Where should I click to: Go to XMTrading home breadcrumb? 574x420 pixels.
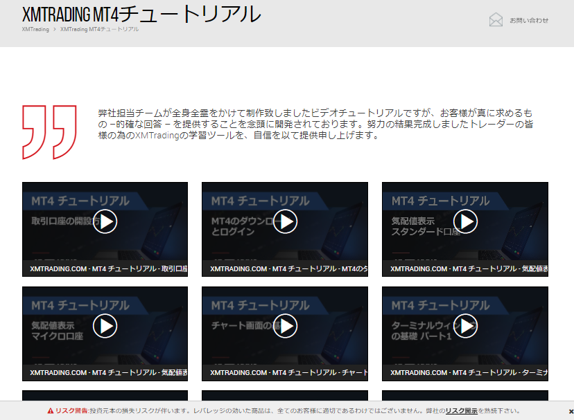pos(35,30)
